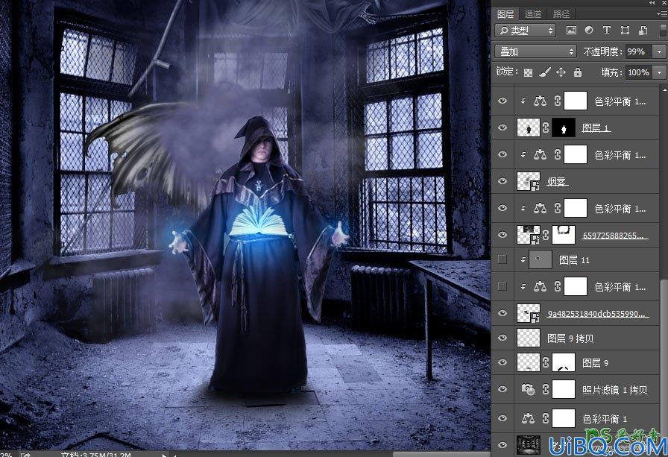Viewport: 668px width, 457px height.
Task: Switch to the 路径 tab
Action: click(561, 14)
